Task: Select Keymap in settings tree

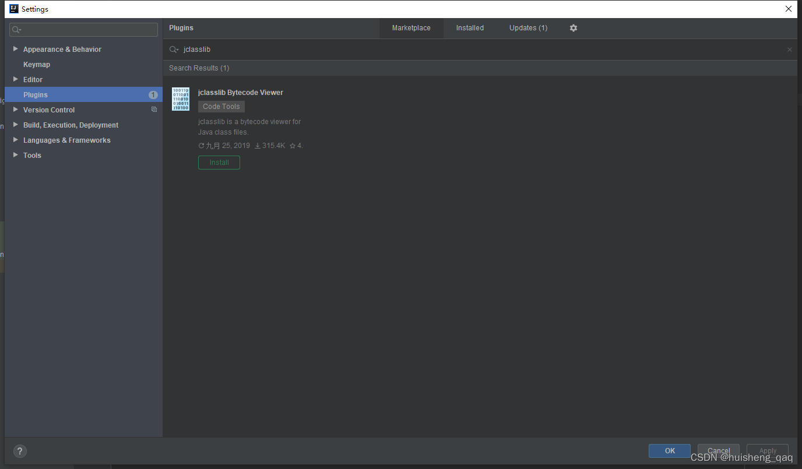Action: (x=37, y=65)
